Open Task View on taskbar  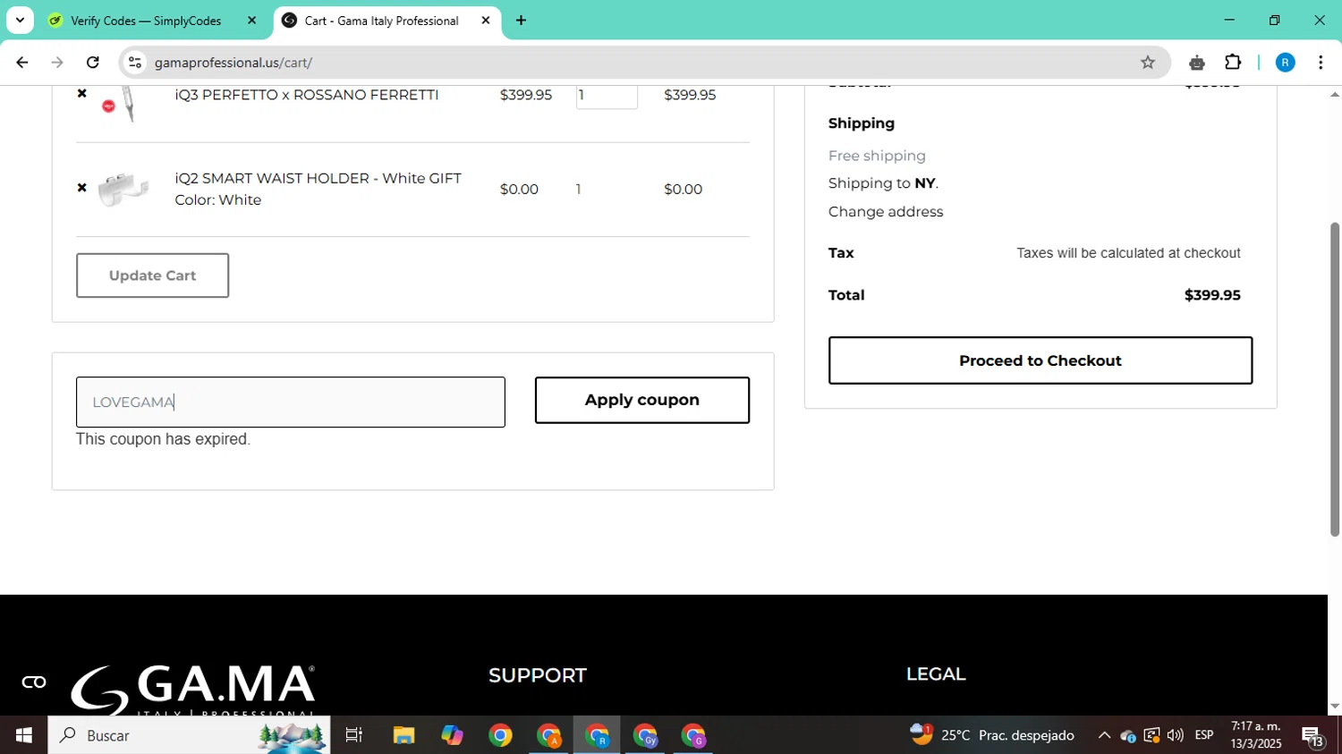coord(354,735)
